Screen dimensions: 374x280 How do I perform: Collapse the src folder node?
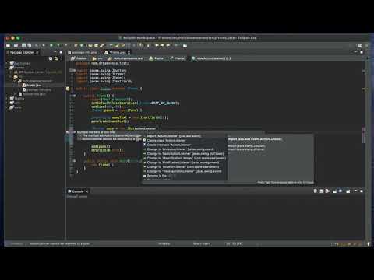coord(11,76)
